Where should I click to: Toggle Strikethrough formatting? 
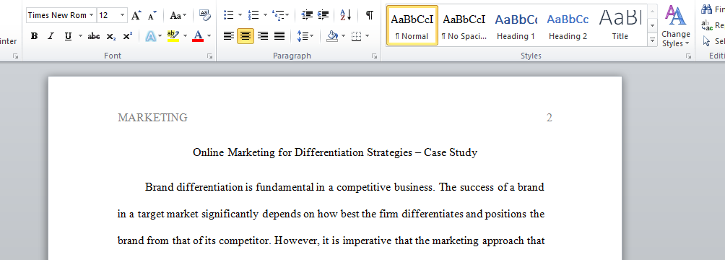coord(94,36)
